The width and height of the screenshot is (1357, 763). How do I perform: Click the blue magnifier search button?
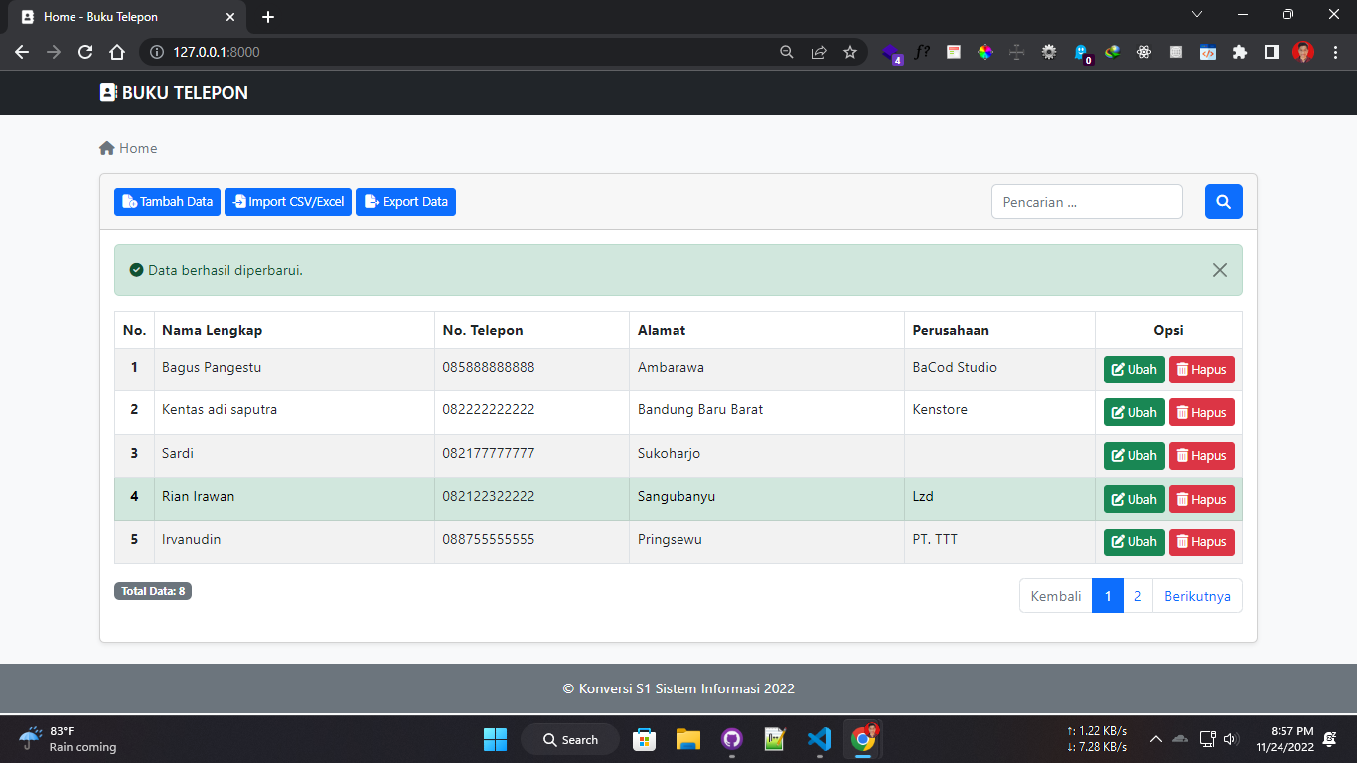pyautogui.click(x=1223, y=202)
